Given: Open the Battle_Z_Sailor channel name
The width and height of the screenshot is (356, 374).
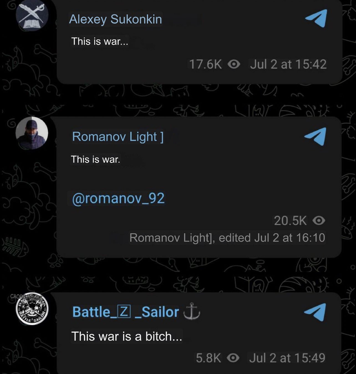Looking at the screenshot, I should coord(126,312).
